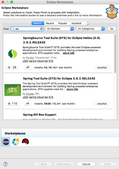Click spring tag under SpringSource Tool Suite Helios
119x169 pixels.
(33, 61)
